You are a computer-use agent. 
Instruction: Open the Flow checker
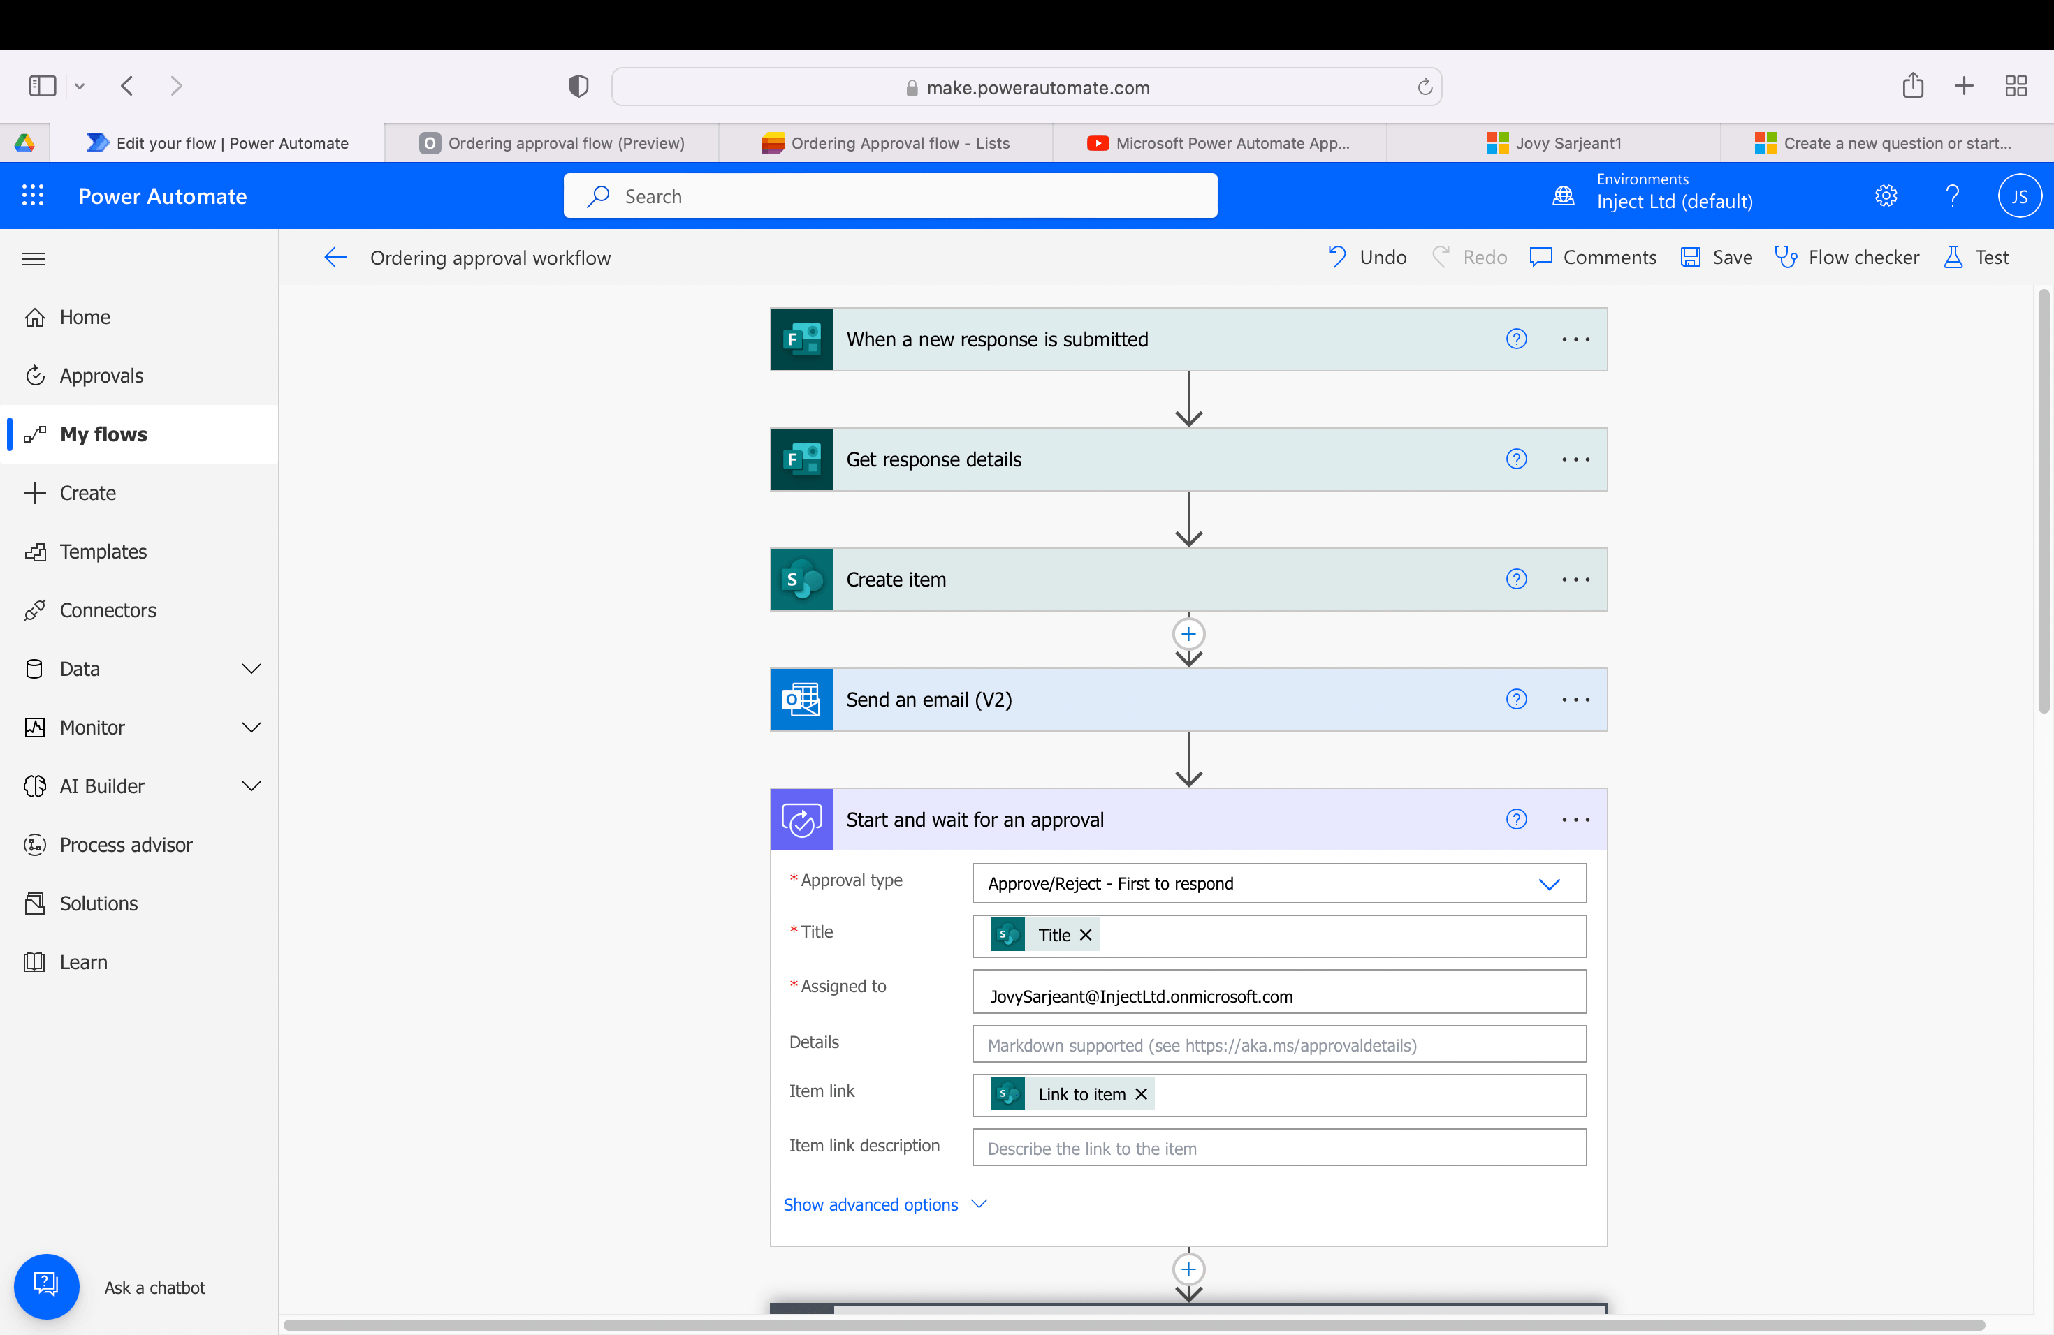click(1847, 257)
